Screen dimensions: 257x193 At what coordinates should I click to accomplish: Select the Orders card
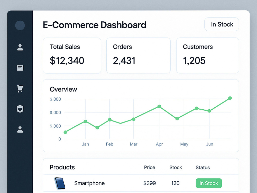[139, 56]
